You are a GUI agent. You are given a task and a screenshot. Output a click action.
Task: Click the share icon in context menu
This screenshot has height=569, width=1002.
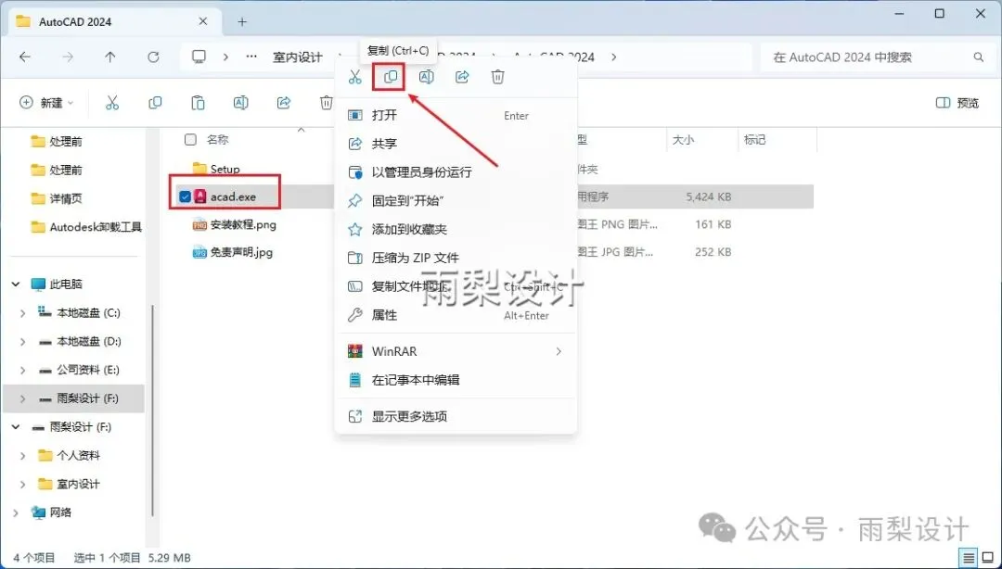point(462,77)
